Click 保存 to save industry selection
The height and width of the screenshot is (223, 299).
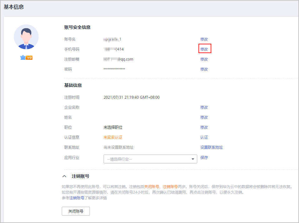click(x=204, y=158)
